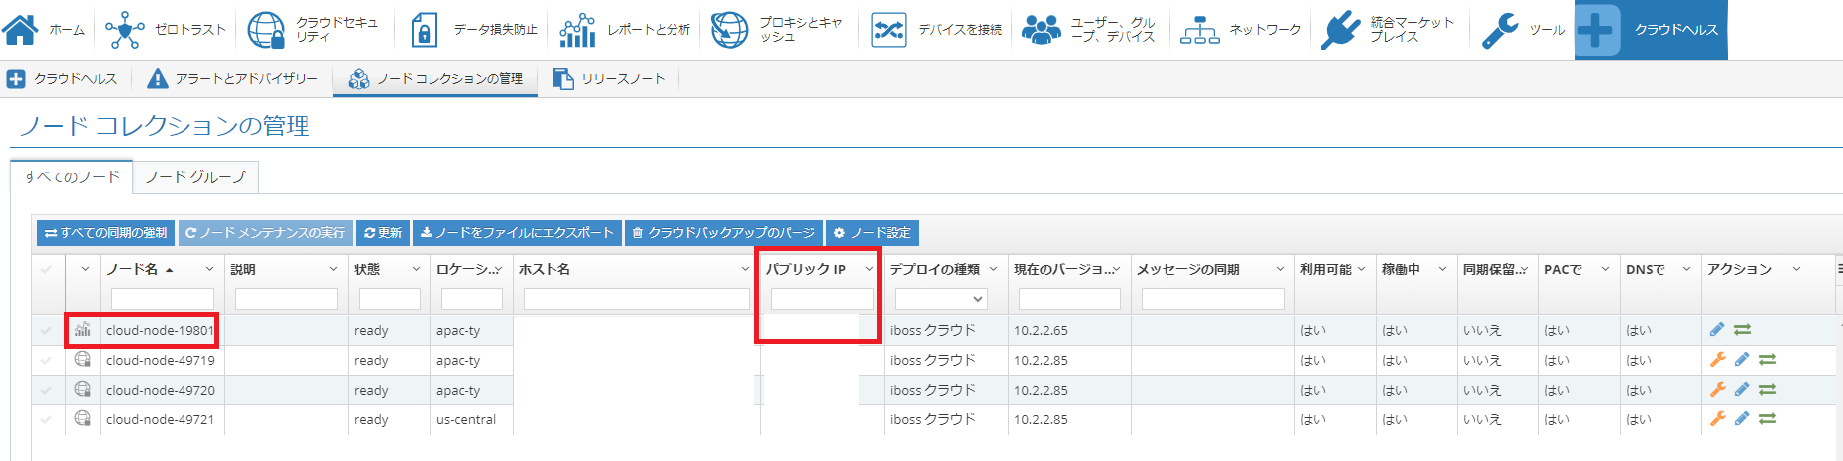This screenshot has width=1843, height=461.
Task: Click sync arrows for cloud-node-49721
Action: (x=1767, y=419)
